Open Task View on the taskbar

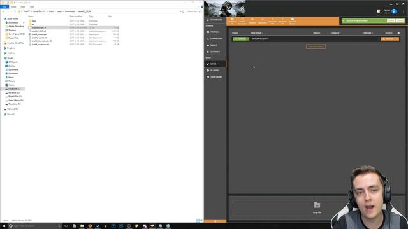(66, 226)
